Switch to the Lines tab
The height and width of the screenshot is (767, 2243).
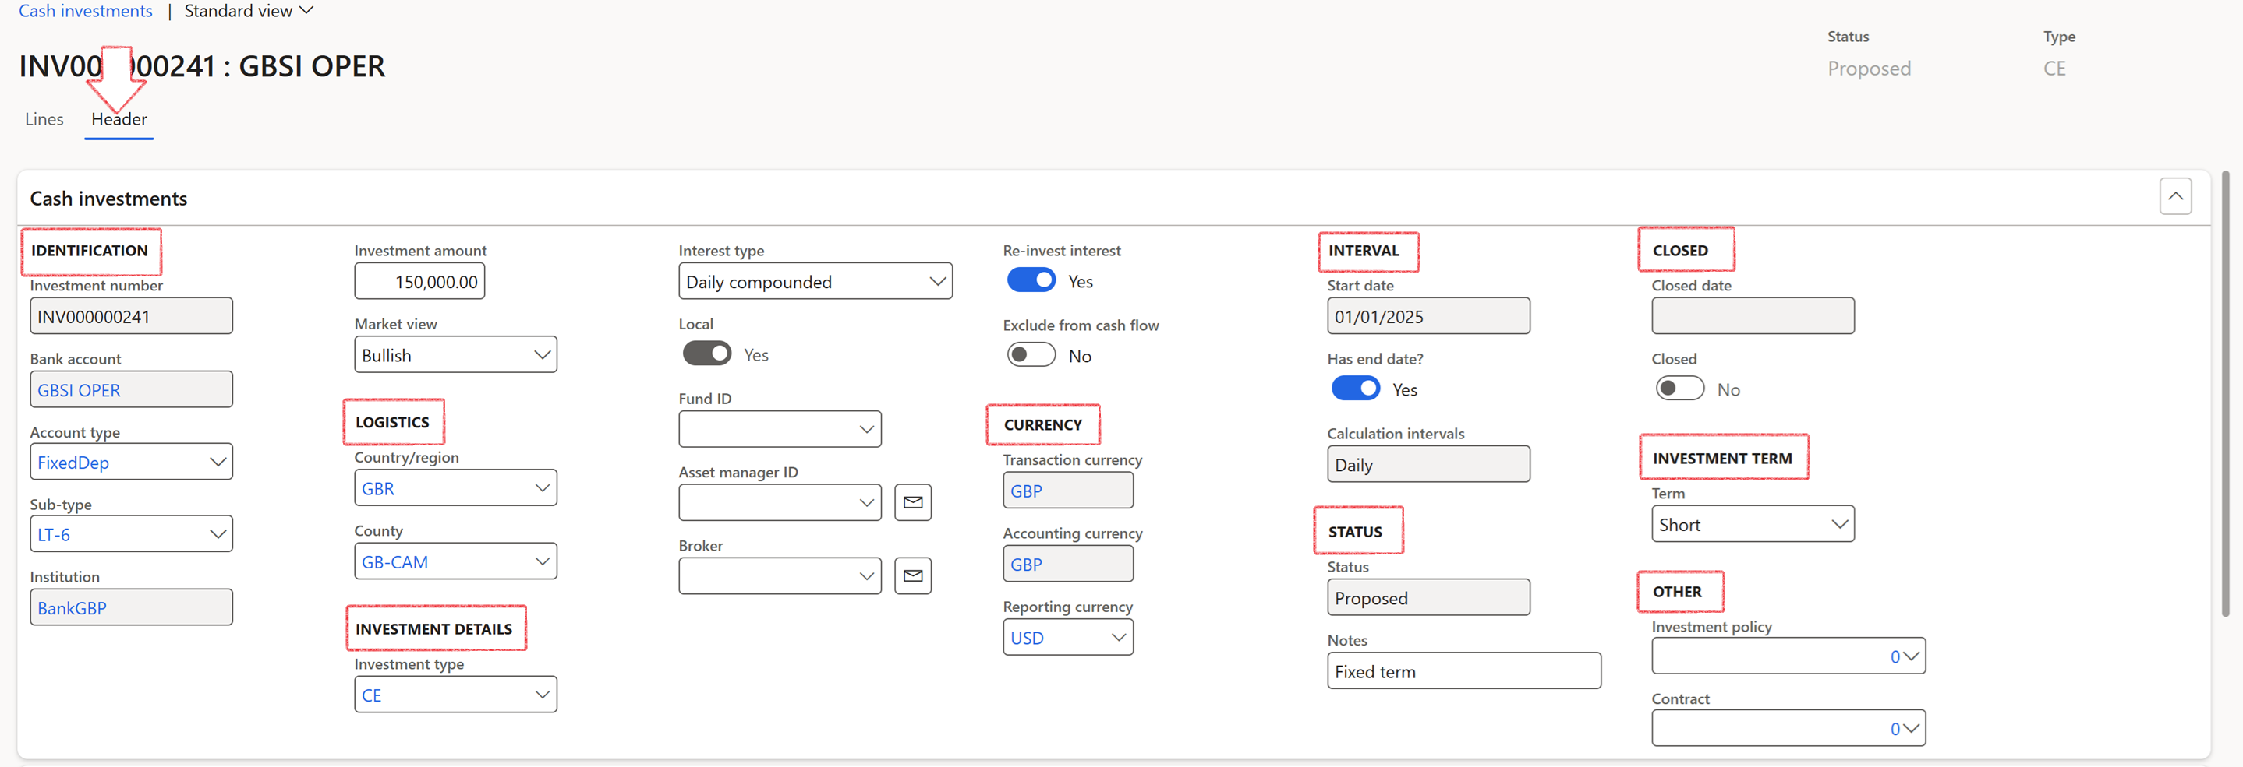pyautogui.click(x=44, y=119)
